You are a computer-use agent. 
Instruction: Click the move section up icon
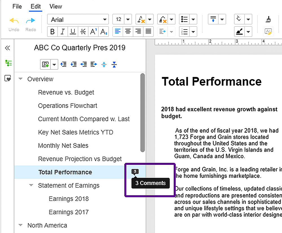[63, 65]
